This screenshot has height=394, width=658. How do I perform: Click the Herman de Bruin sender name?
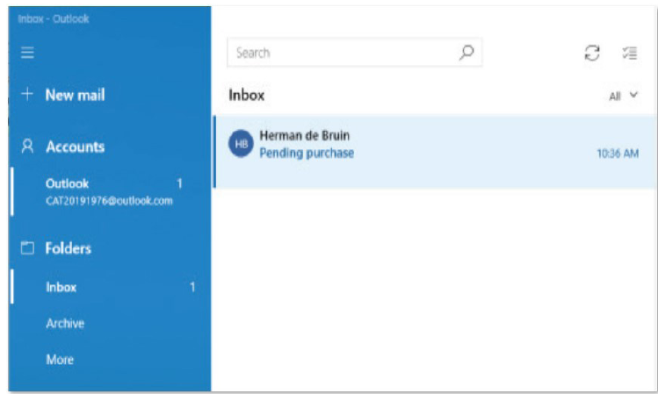click(304, 135)
